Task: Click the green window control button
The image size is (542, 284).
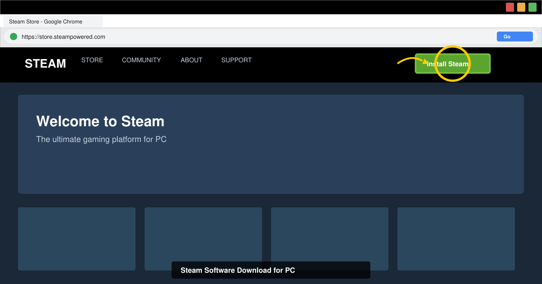Action: click(533, 7)
